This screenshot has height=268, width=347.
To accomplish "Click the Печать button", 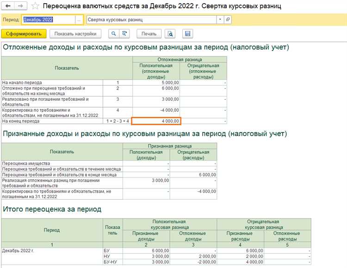I will click(x=149, y=34).
